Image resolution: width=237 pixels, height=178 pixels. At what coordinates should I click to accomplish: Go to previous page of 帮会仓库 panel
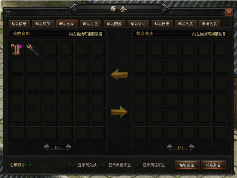pos(170,147)
